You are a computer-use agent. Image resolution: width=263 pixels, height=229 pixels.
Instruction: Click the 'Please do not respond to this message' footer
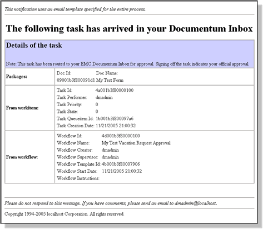coord(111,203)
